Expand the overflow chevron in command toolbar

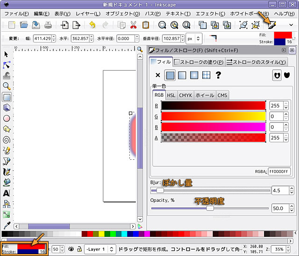[x=291, y=25]
